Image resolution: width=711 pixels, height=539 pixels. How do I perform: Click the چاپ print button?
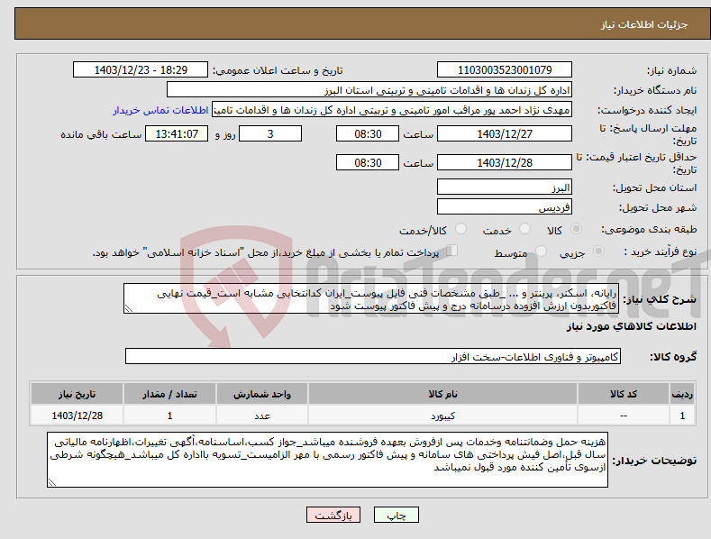pos(396,515)
